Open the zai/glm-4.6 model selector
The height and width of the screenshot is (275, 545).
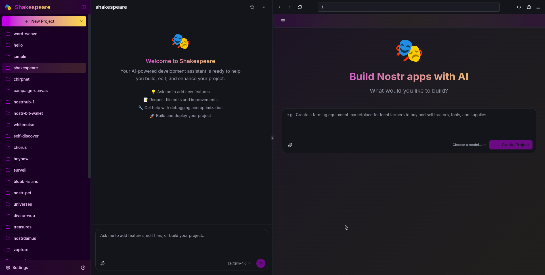(x=239, y=263)
